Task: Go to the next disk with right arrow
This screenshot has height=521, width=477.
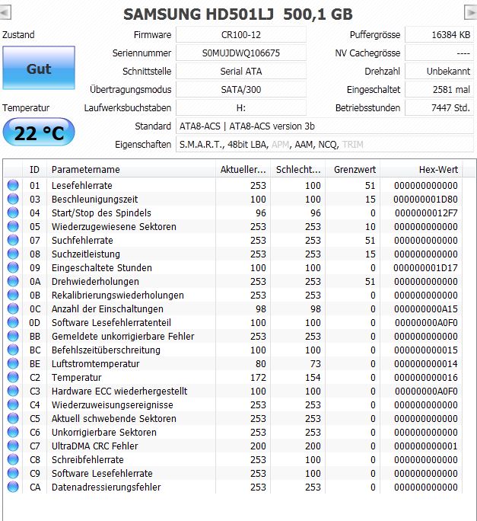Action: pyautogui.click(x=471, y=13)
